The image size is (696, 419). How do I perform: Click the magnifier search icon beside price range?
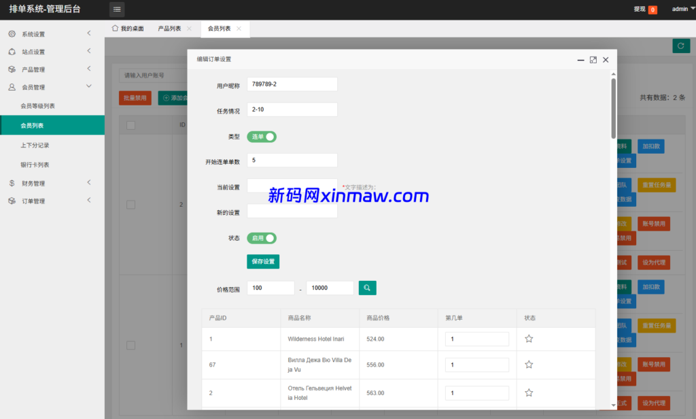click(x=367, y=287)
